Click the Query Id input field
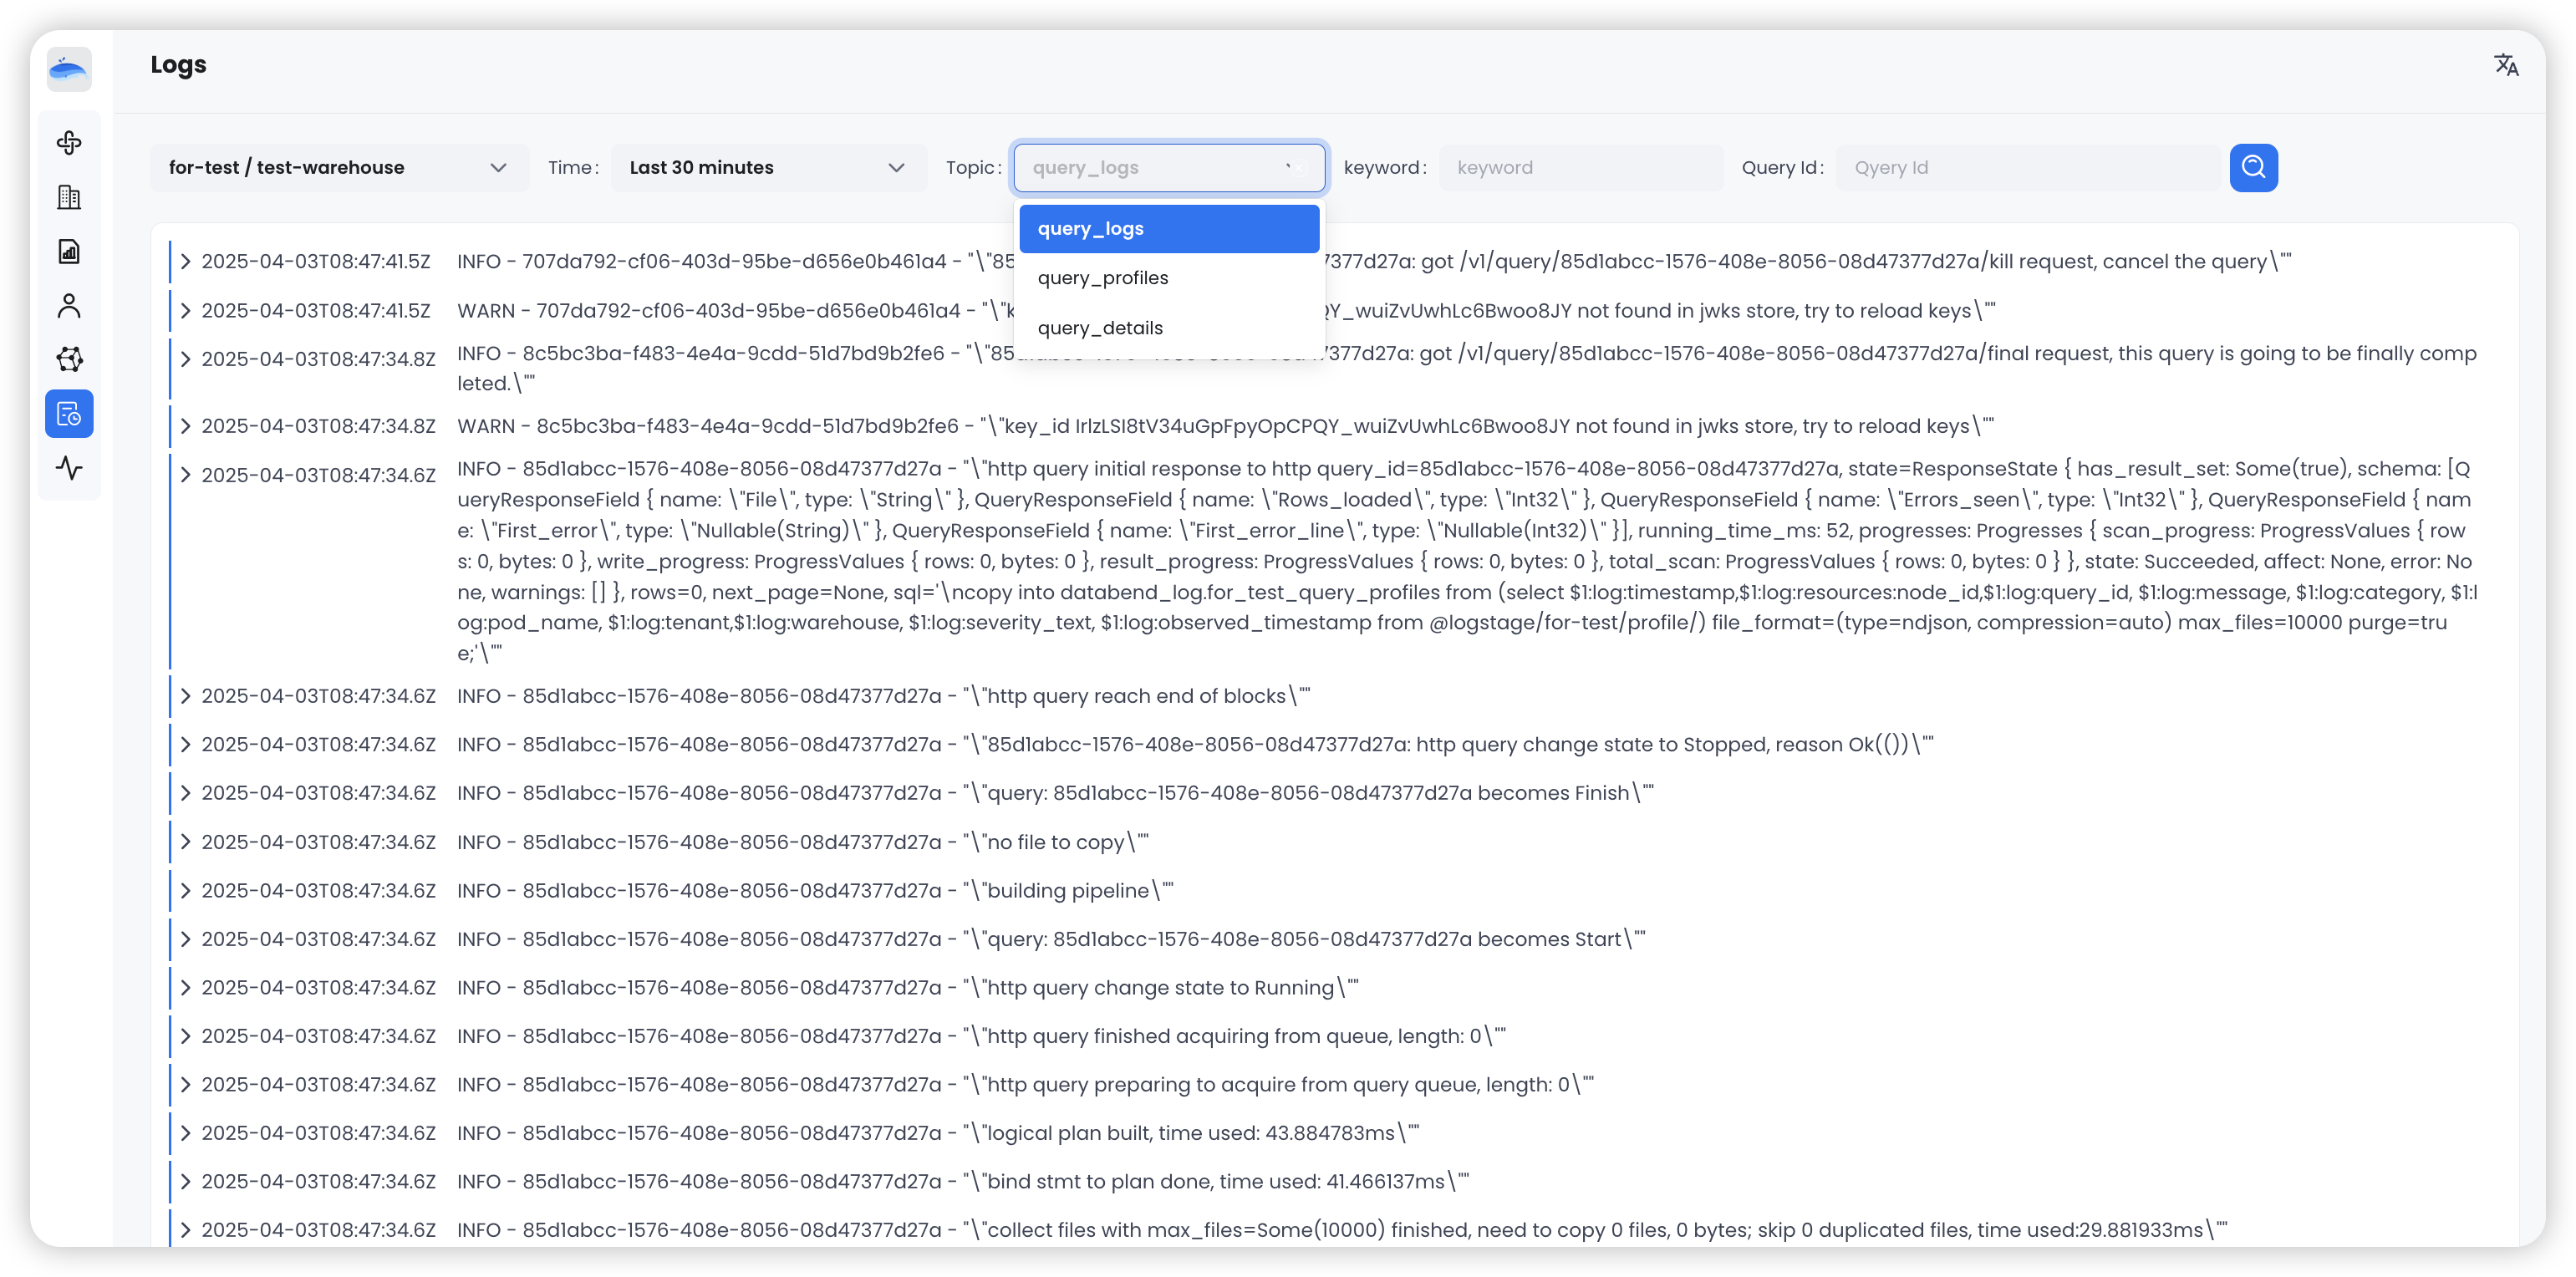The height and width of the screenshot is (1277, 2576). point(2026,167)
